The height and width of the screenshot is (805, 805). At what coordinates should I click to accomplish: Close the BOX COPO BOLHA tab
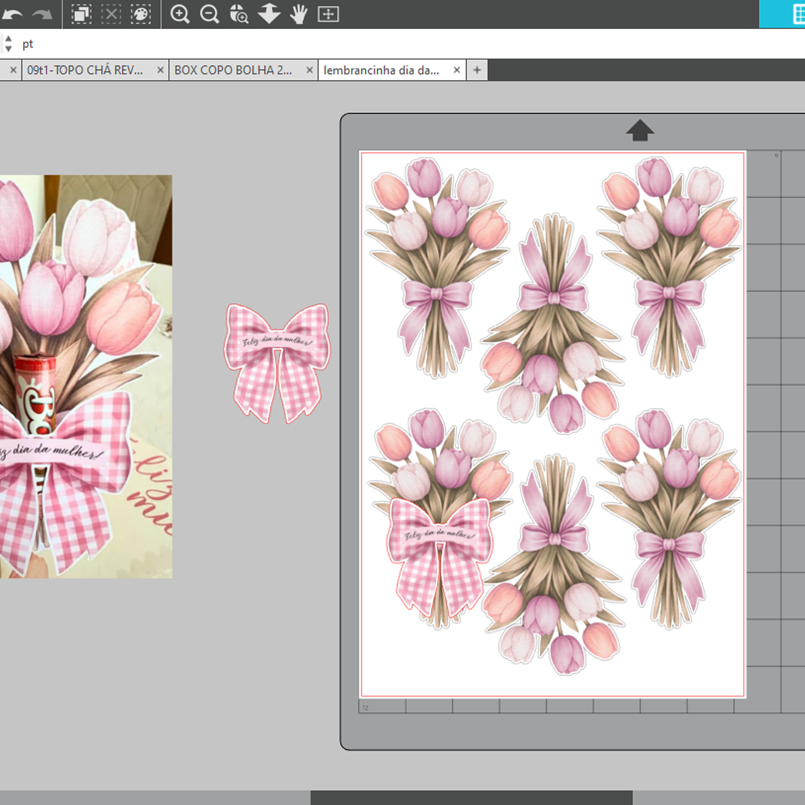tap(310, 70)
